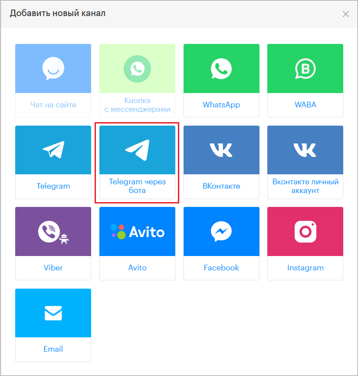Click the Instagram camera icon
This screenshot has height=376, width=358.
[305, 232]
